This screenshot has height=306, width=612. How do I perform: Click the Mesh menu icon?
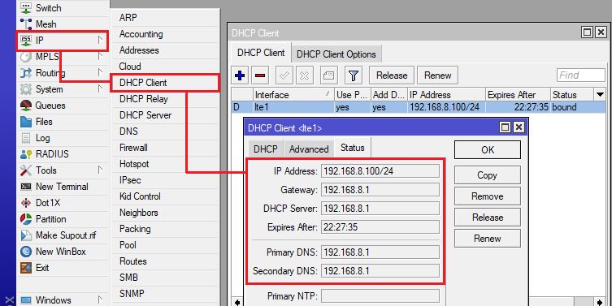pyautogui.click(x=26, y=24)
